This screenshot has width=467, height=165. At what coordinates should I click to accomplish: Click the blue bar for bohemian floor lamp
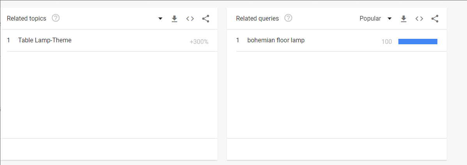[418, 42]
